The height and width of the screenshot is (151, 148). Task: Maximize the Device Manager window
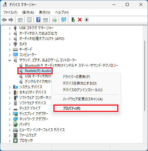tap(127, 4)
